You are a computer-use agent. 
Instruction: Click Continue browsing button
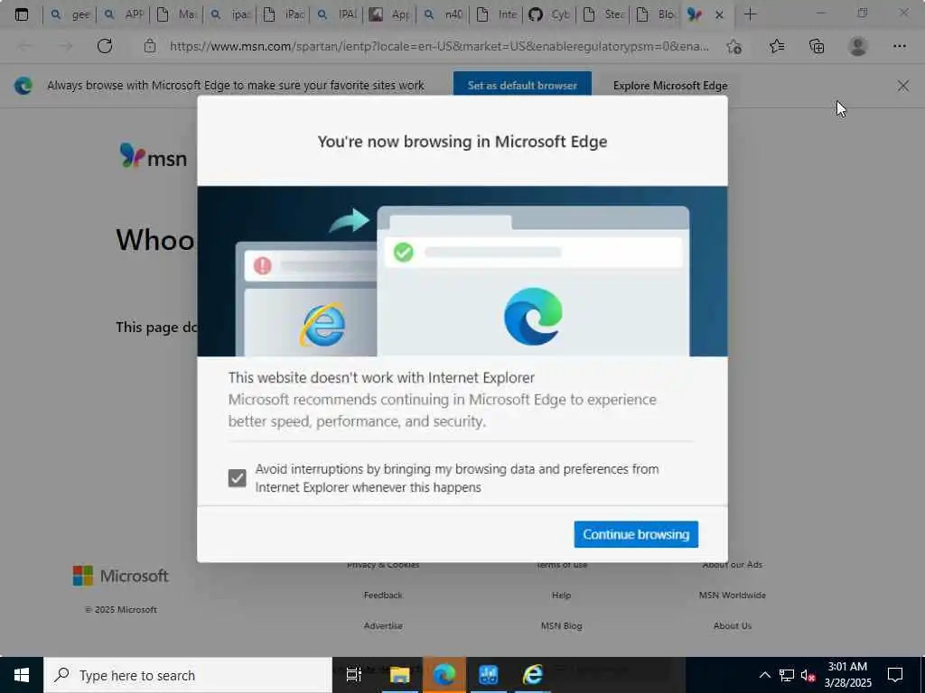pos(636,534)
